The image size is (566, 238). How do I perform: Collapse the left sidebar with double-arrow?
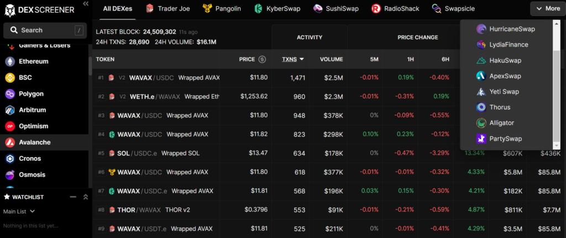tap(85, 4)
